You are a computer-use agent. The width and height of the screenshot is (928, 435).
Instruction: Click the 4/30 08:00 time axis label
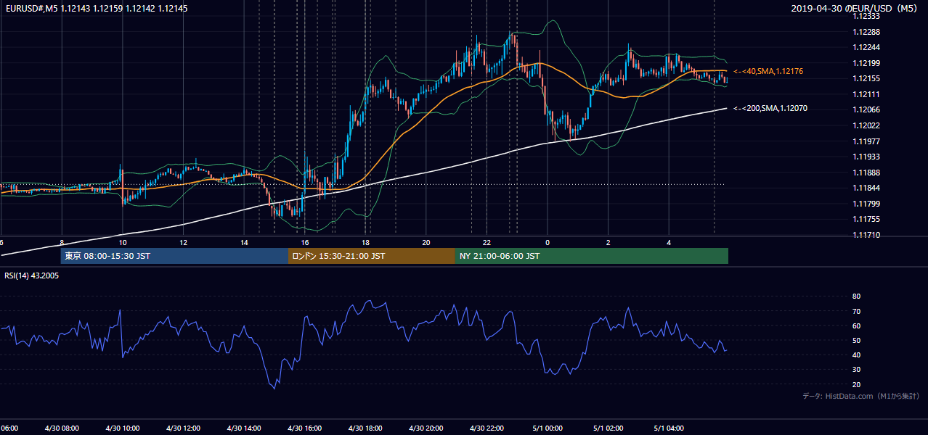coord(62,428)
